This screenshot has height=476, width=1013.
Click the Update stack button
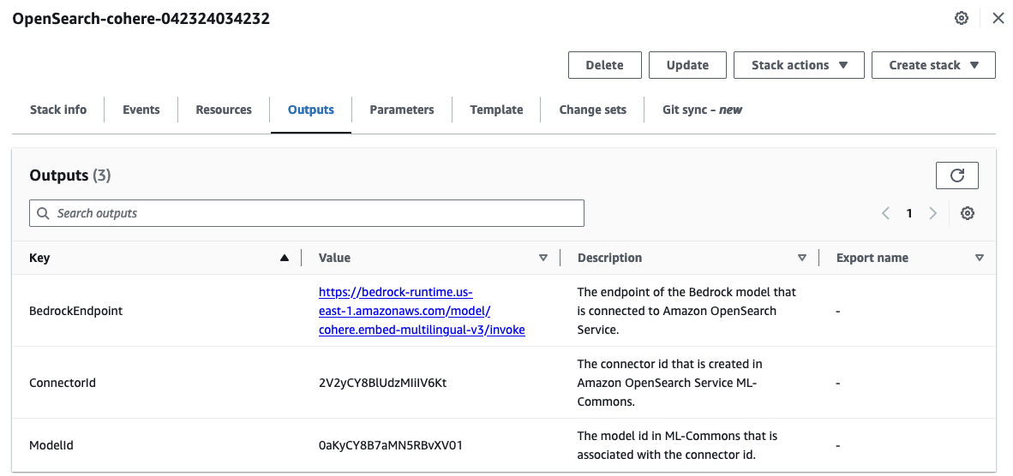[687, 65]
